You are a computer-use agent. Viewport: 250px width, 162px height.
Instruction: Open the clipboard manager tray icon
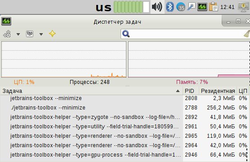(x=213, y=7)
